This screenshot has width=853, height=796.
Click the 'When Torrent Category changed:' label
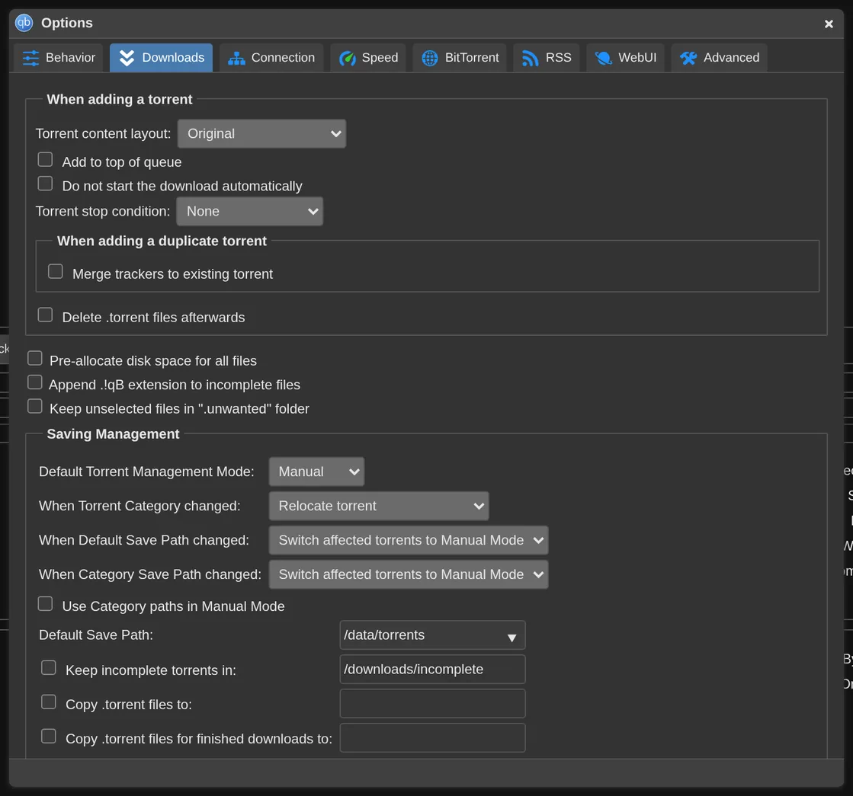139,506
